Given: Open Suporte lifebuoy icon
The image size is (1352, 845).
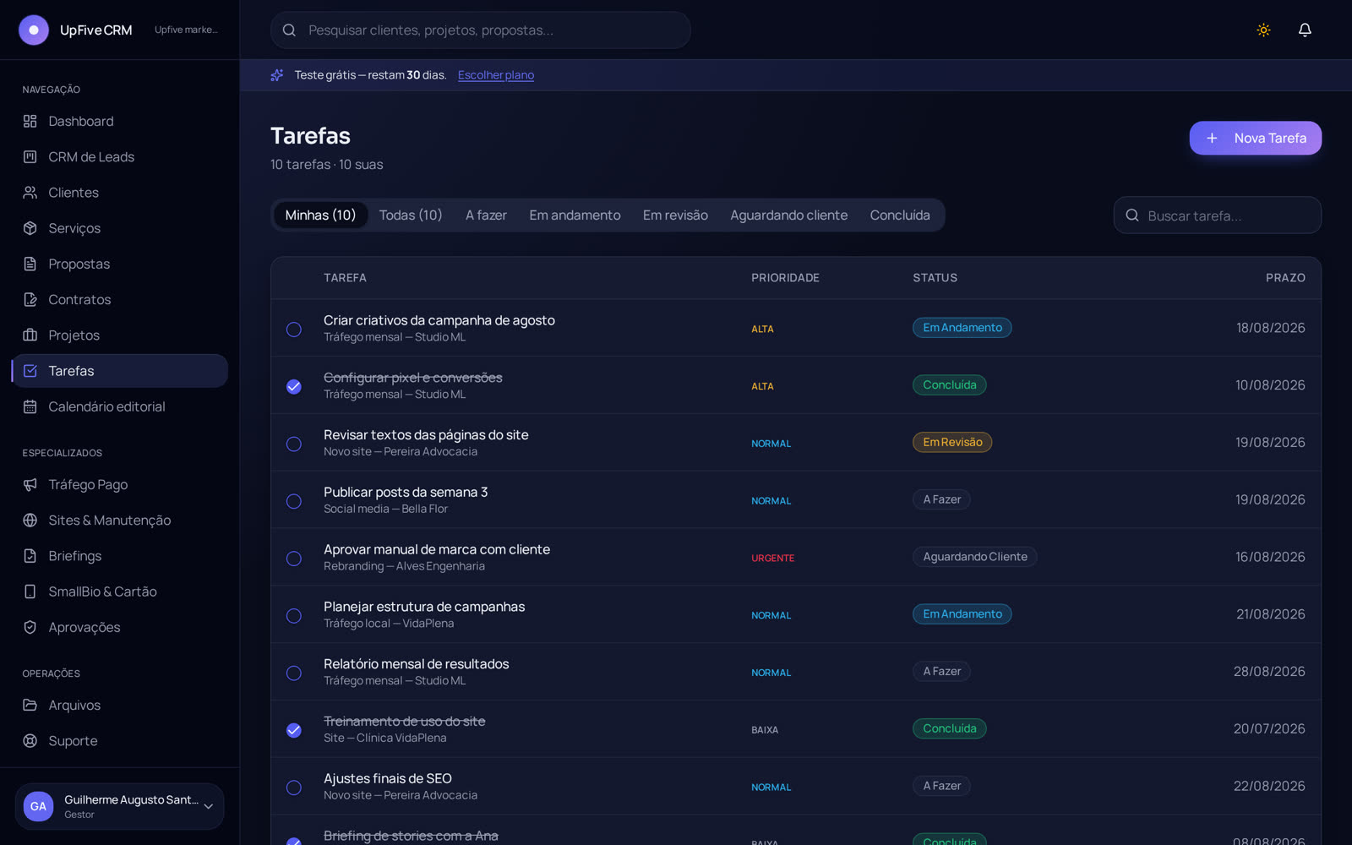Looking at the screenshot, I should tap(30, 741).
